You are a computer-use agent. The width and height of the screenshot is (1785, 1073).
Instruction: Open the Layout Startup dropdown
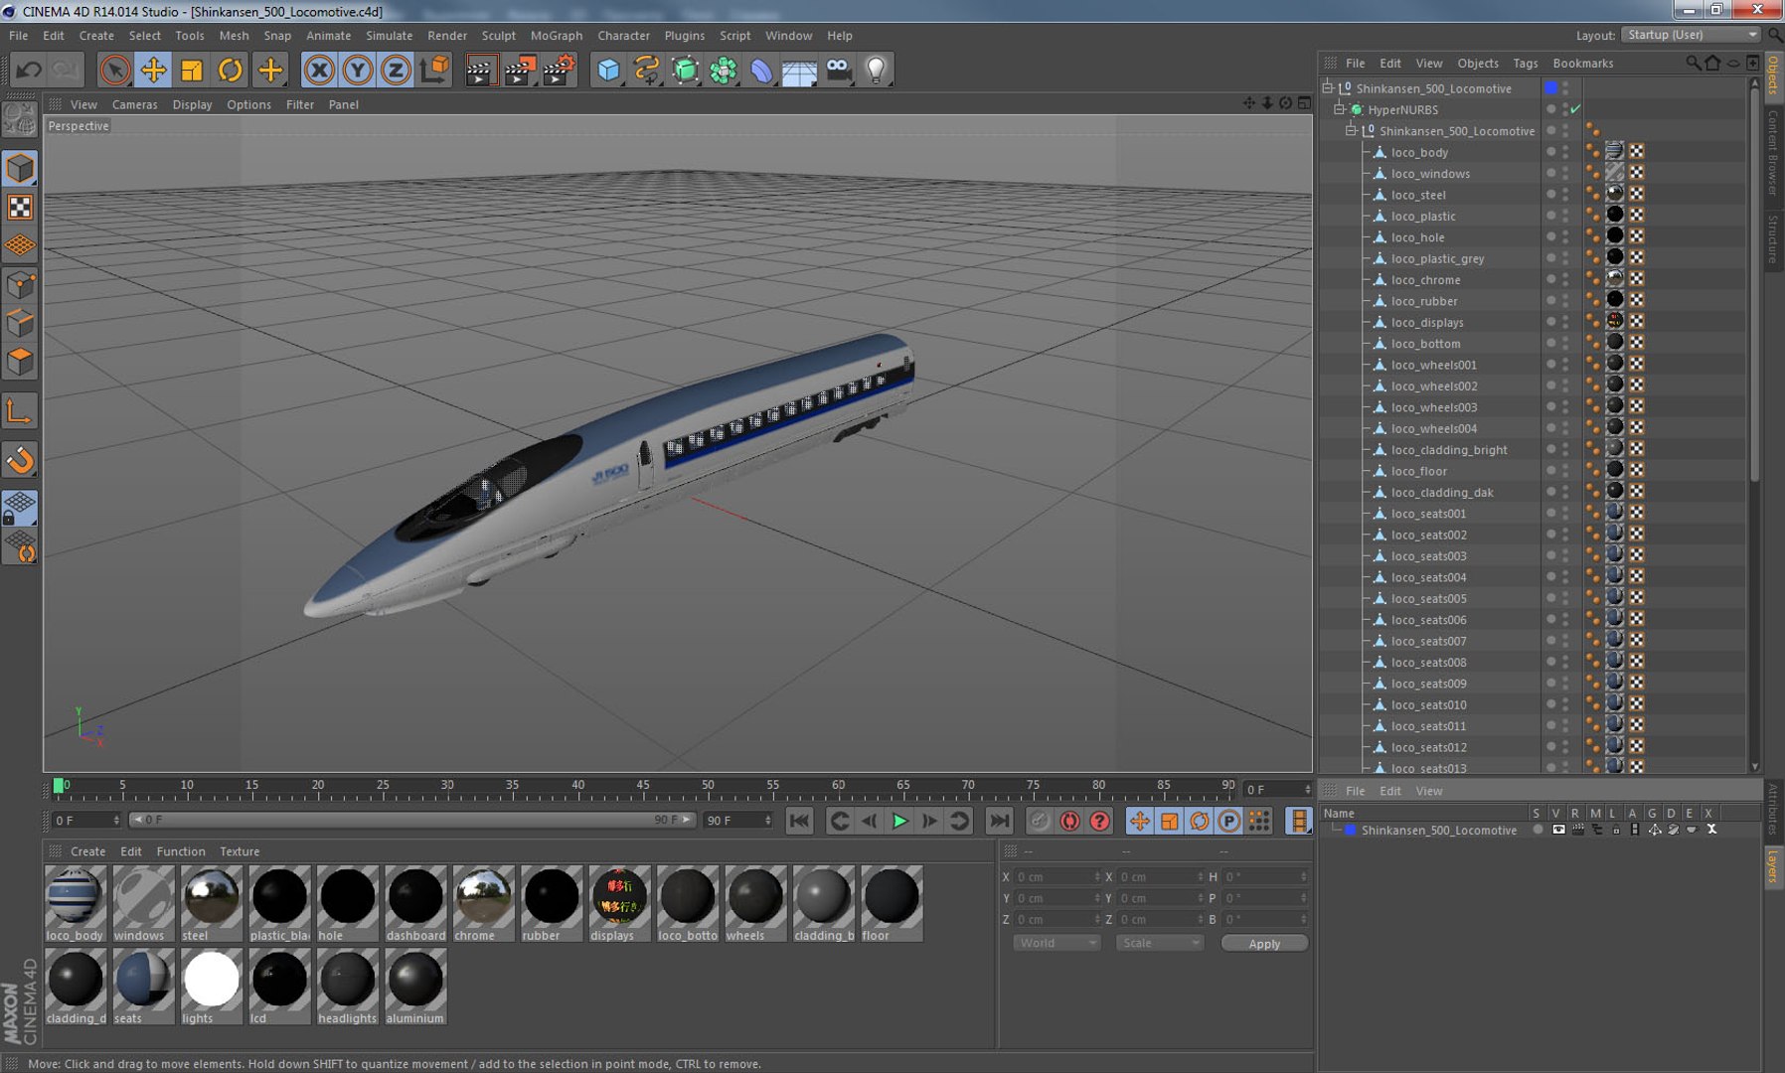click(1691, 35)
